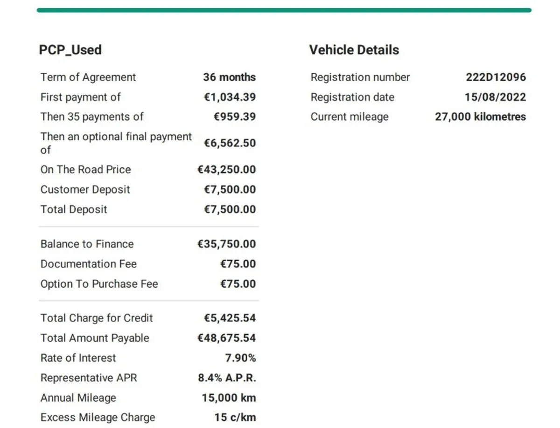Screen dimensions: 560x428
Task: Select the registration number 222D12096
Action: pyautogui.click(x=496, y=77)
